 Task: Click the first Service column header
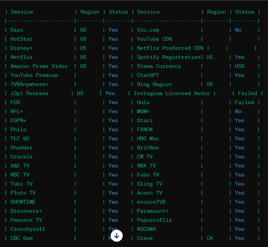pos(22,12)
